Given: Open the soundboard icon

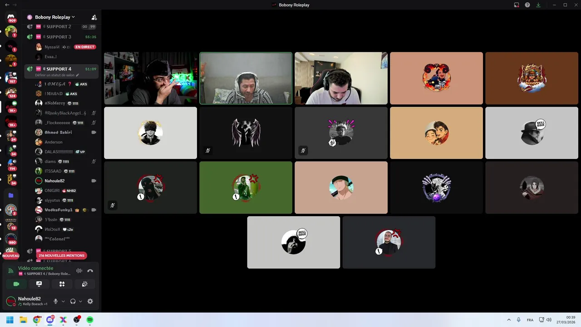Looking at the screenshot, I should pyautogui.click(x=85, y=284).
